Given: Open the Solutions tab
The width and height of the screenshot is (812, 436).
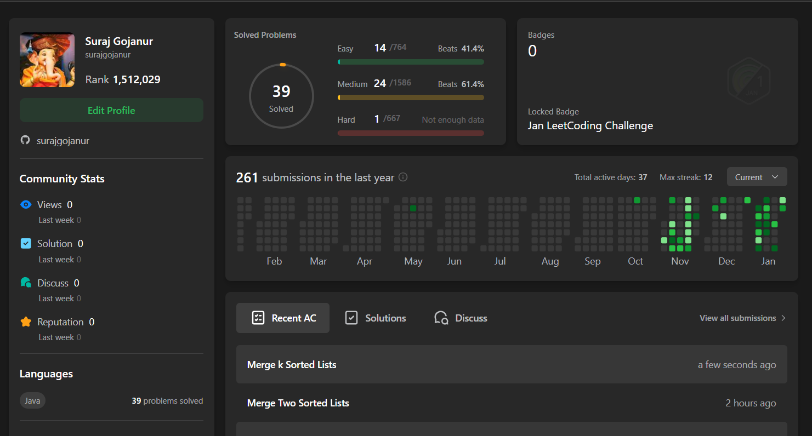Looking at the screenshot, I should tap(376, 318).
